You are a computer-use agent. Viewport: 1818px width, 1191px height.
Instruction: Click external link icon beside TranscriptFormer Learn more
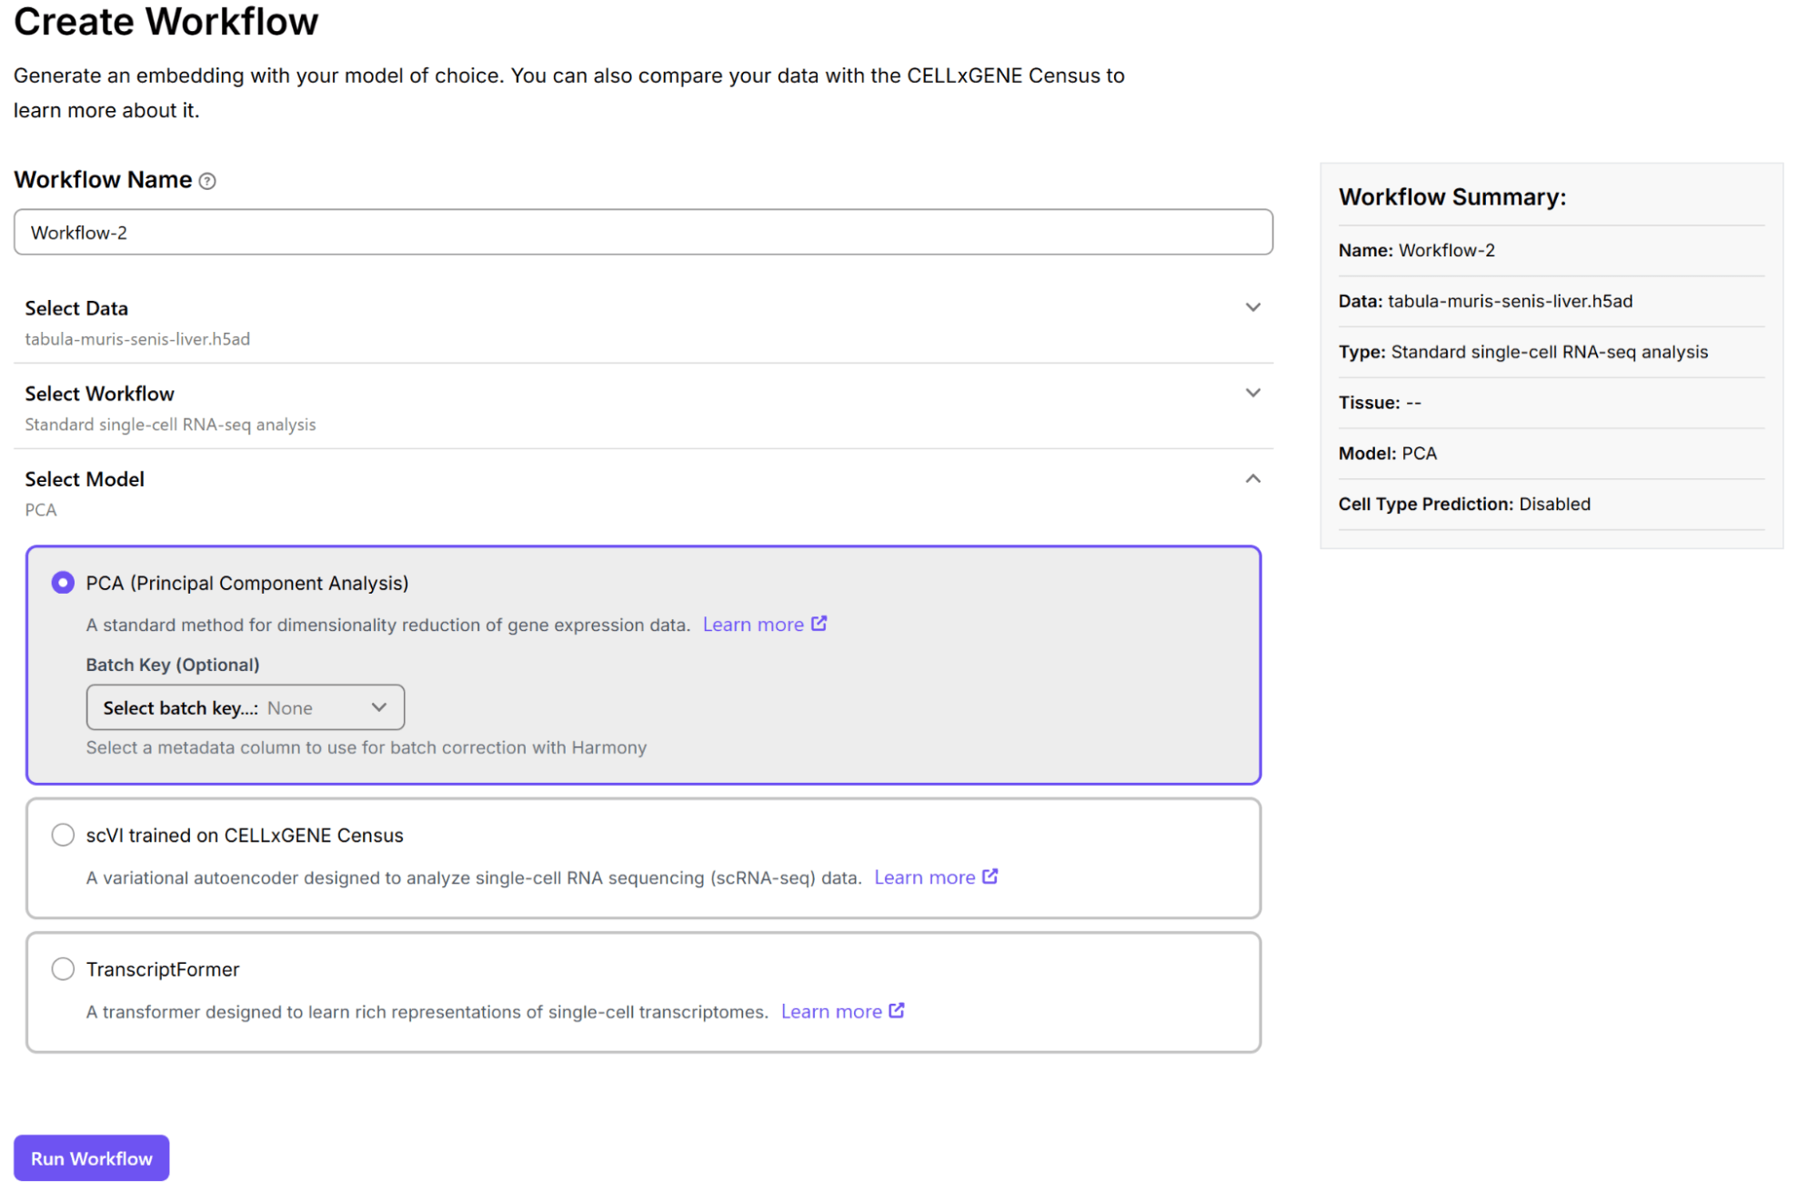(897, 1011)
